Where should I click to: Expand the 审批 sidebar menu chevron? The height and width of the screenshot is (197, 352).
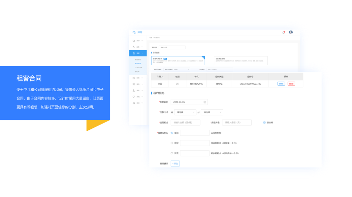142,91
